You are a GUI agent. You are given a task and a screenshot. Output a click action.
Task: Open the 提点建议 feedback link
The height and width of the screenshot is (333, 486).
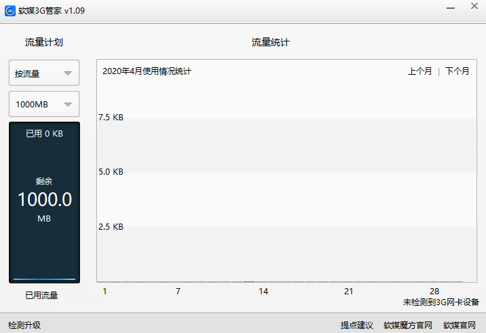coord(357,325)
